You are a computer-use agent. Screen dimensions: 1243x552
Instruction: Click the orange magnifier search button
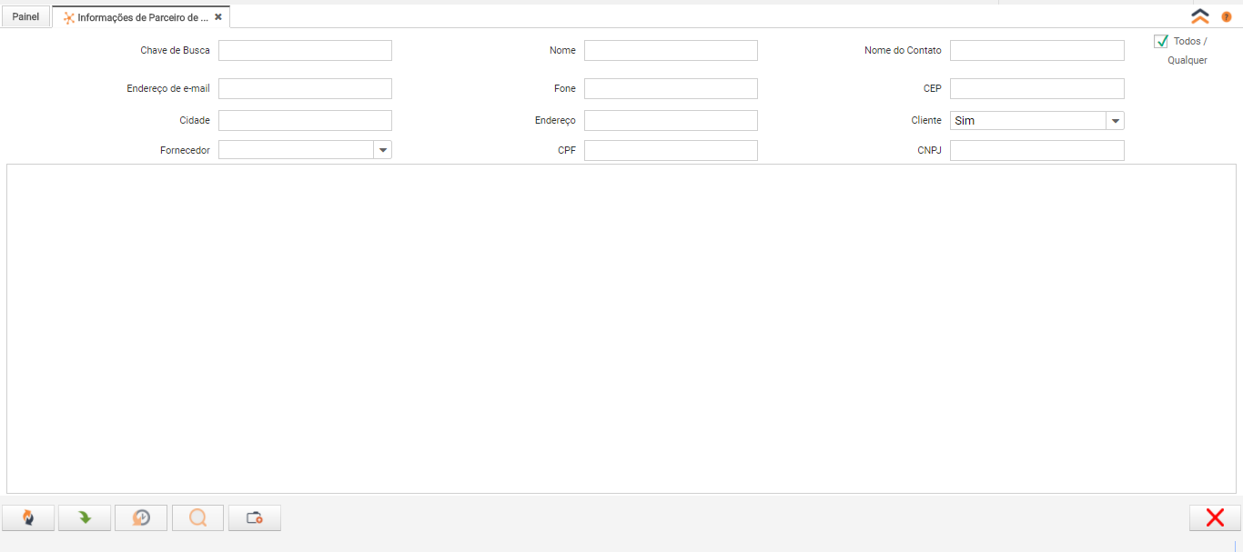pyautogui.click(x=197, y=517)
